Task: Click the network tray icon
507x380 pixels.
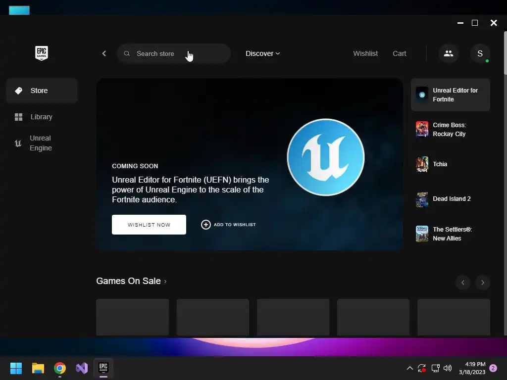Action: [436, 368]
